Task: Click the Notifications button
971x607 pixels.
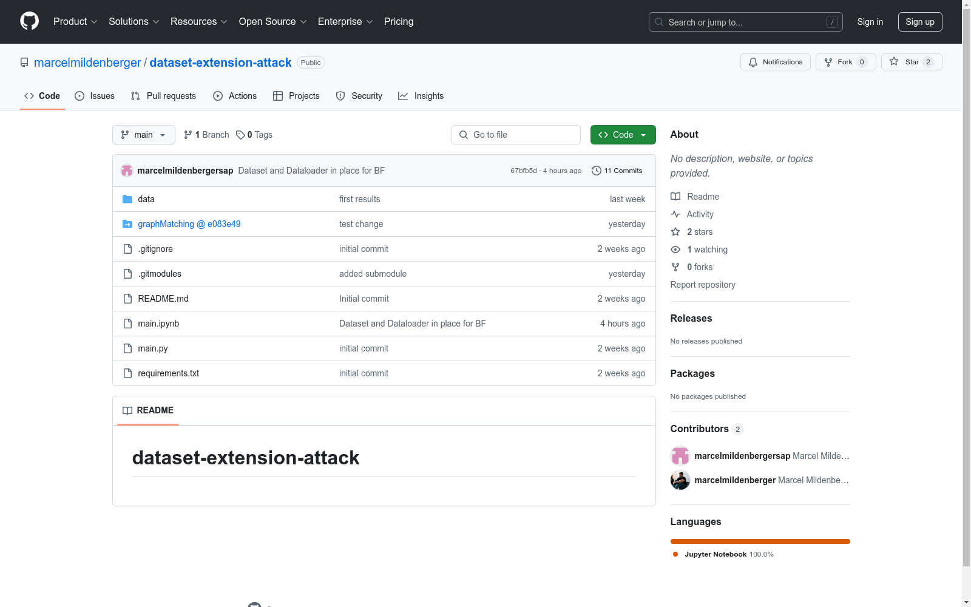Action: [x=776, y=62]
